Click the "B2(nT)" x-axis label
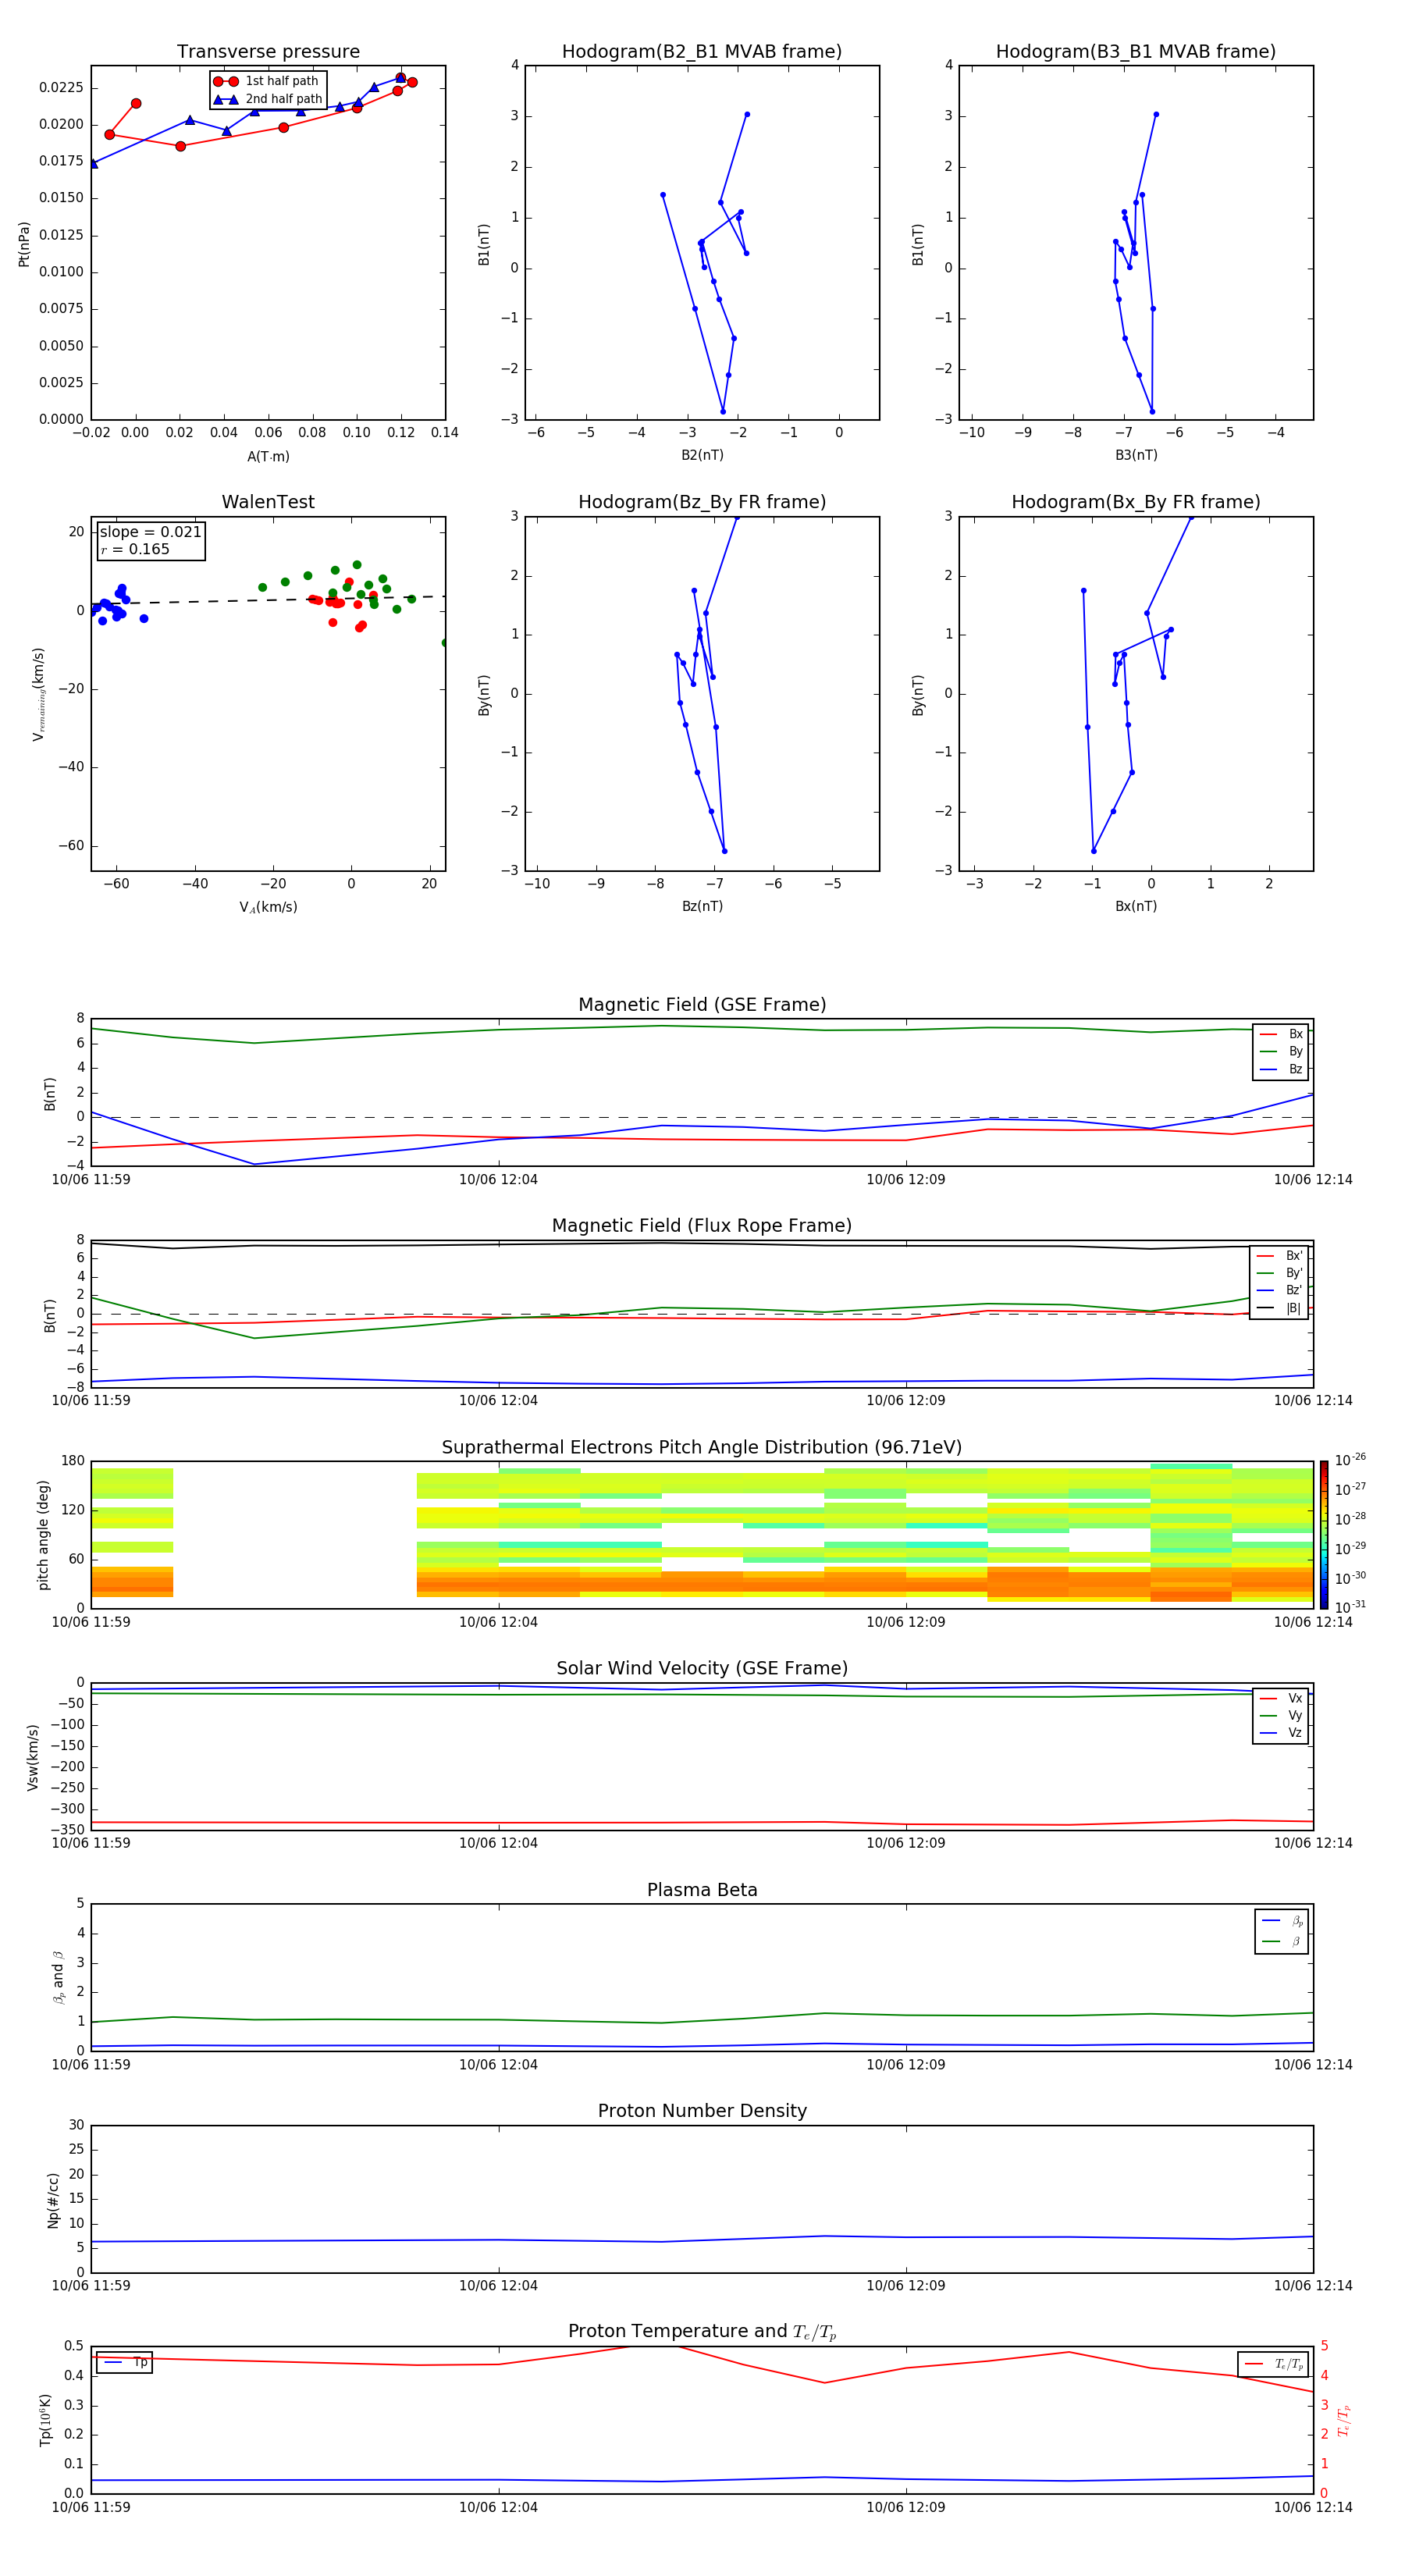Viewport: 1405px width, 2576px height. coord(702,455)
